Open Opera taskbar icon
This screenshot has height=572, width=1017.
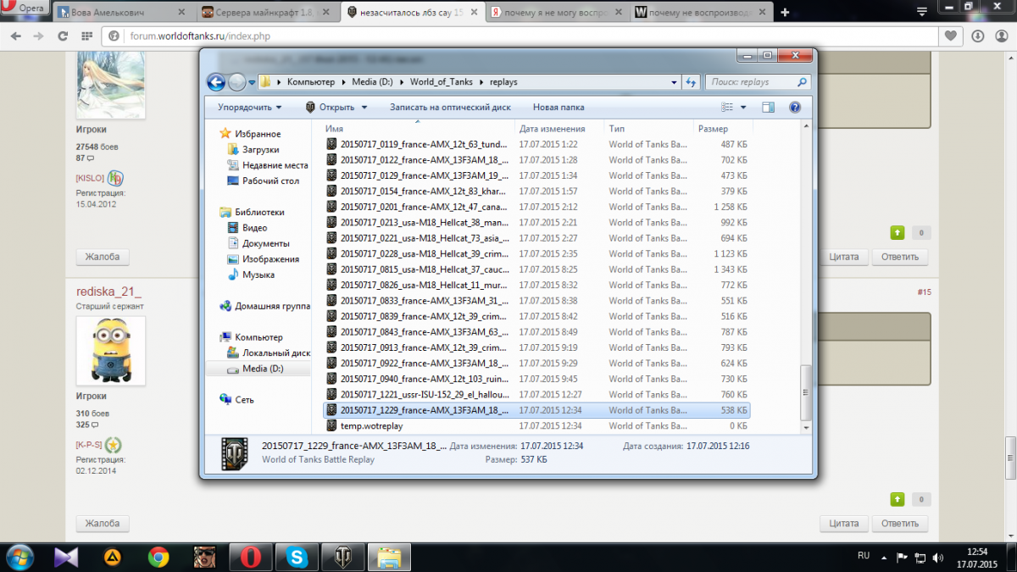tap(251, 557)
